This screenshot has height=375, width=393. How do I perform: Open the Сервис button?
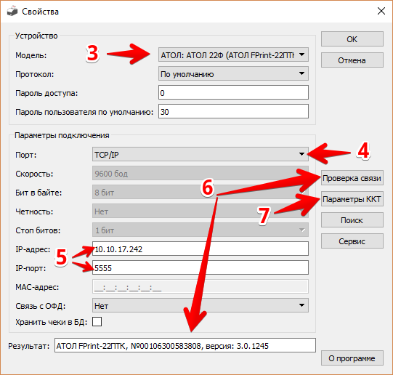click(352, 241)
